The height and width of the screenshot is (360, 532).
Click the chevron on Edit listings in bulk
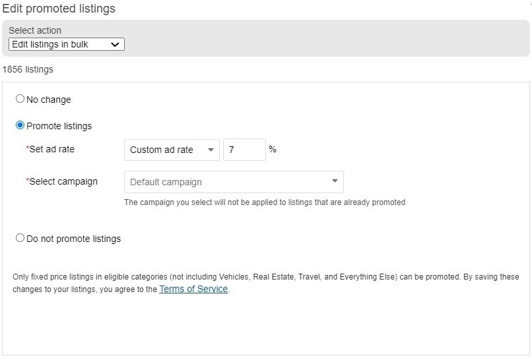coord(115,44)
